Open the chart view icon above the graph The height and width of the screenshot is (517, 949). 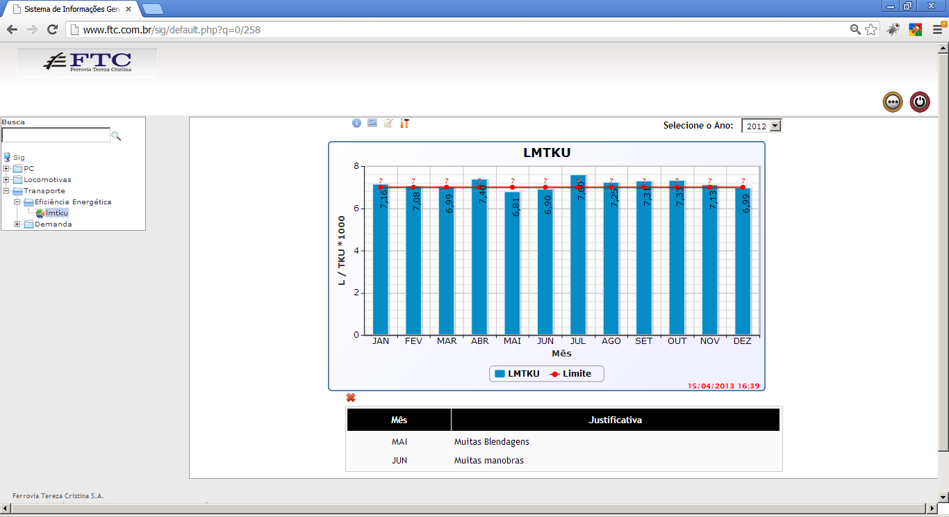coord(372,123)
